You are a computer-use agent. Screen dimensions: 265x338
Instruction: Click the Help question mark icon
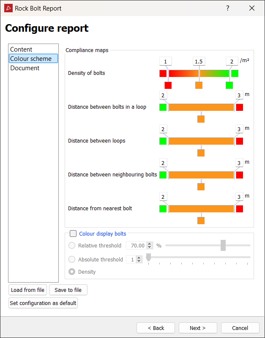click(228, 8)
